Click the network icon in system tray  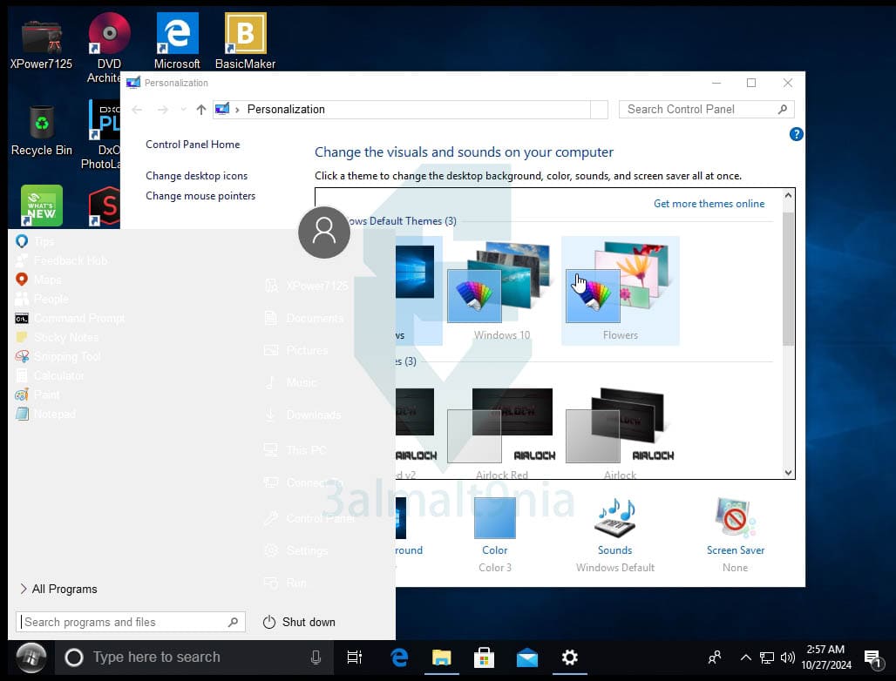[x=767, y=657]
